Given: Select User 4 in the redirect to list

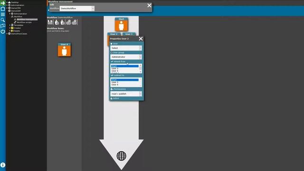Looking at the screenshot, I should (x=124, y=85).
